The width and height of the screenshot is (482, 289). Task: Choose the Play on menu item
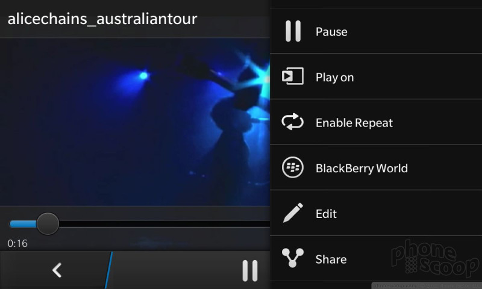tap(376, 76)
